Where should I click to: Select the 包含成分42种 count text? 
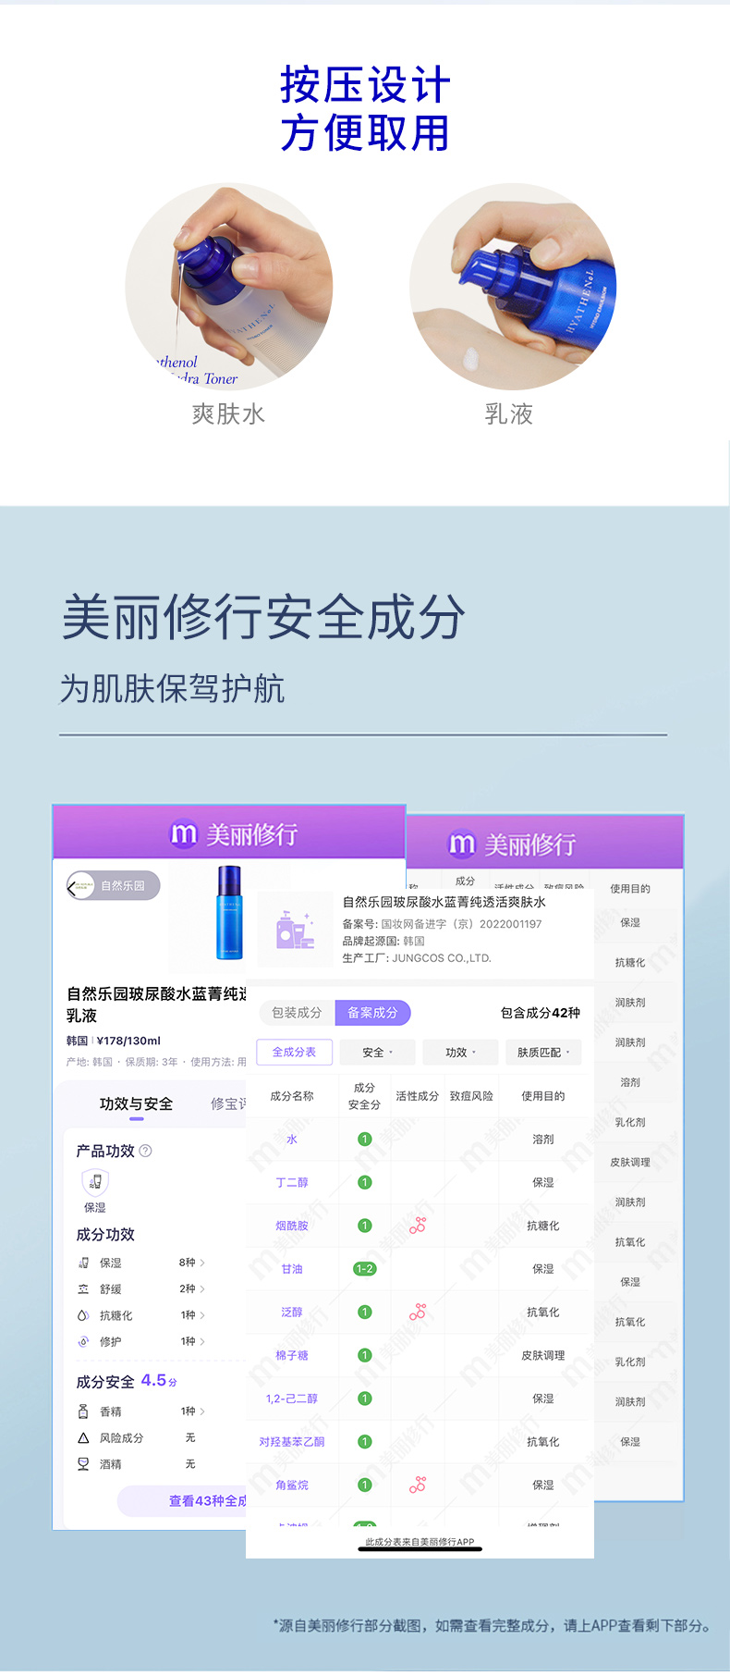(x=541, y=1013)
